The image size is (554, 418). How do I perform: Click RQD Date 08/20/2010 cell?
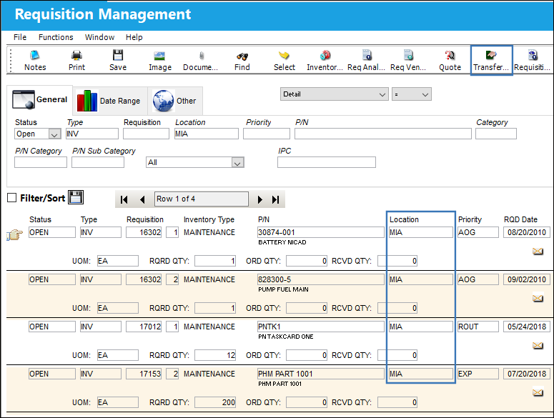click(526, 232)
